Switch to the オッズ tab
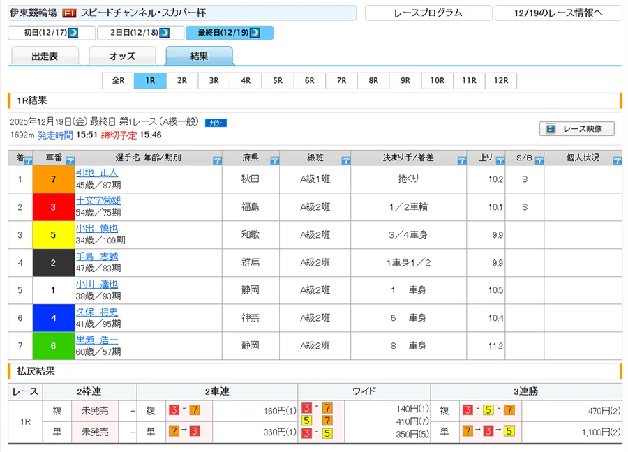Screen dimensions: 628x452 click(x=122, y=56)
